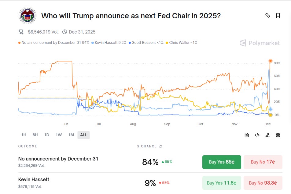Bookmark this Fed Chair market
The width and height of the screenshot is (291, 194).
[x=278, y=16]
